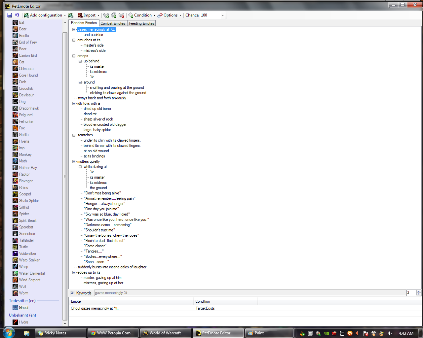The image size is (423, 338).
Task: Switch to Combat Emotes tab
Action: (x=113, y=23)
